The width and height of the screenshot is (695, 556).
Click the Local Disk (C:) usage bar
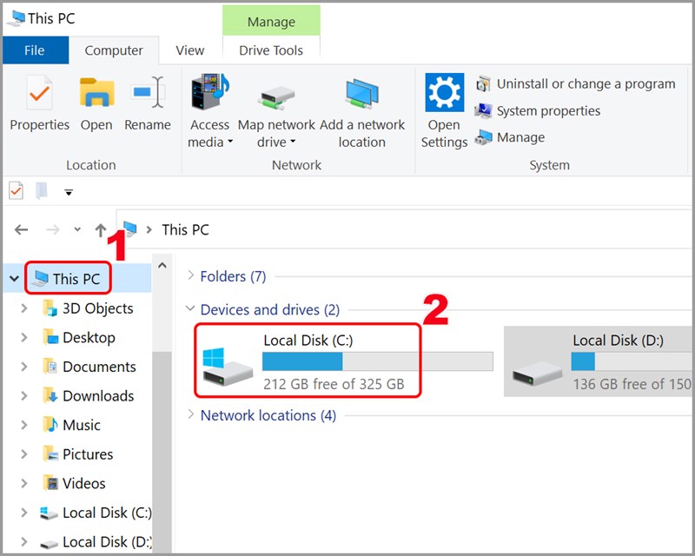[378, 361]
